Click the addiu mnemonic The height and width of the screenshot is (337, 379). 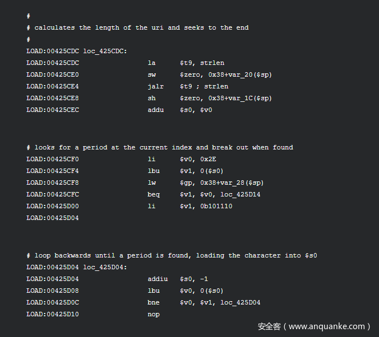[158, 279]
